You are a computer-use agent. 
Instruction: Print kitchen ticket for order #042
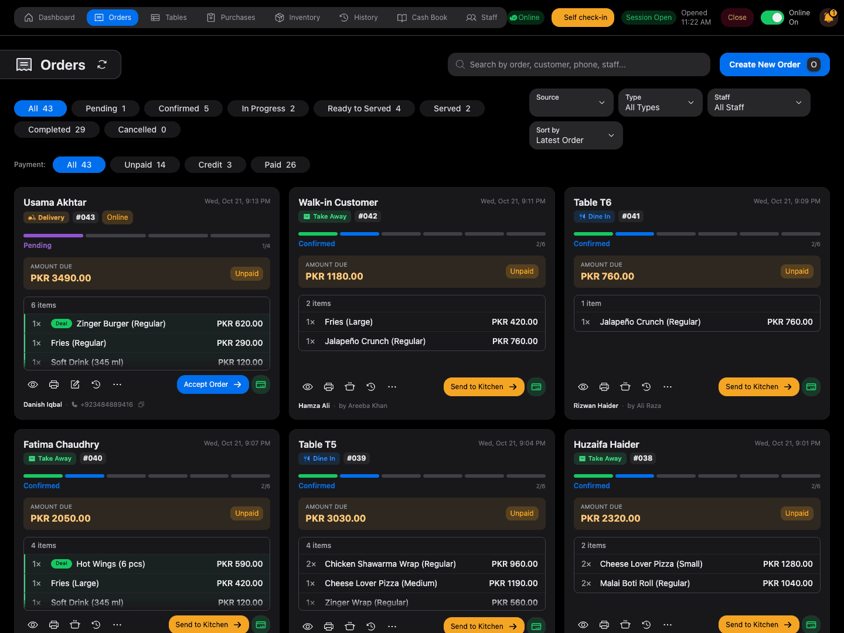pyautogui.click(x=350, y=387)
